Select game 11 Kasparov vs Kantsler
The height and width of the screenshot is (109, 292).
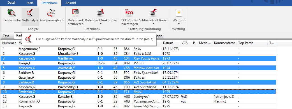(x=138, y=97)
